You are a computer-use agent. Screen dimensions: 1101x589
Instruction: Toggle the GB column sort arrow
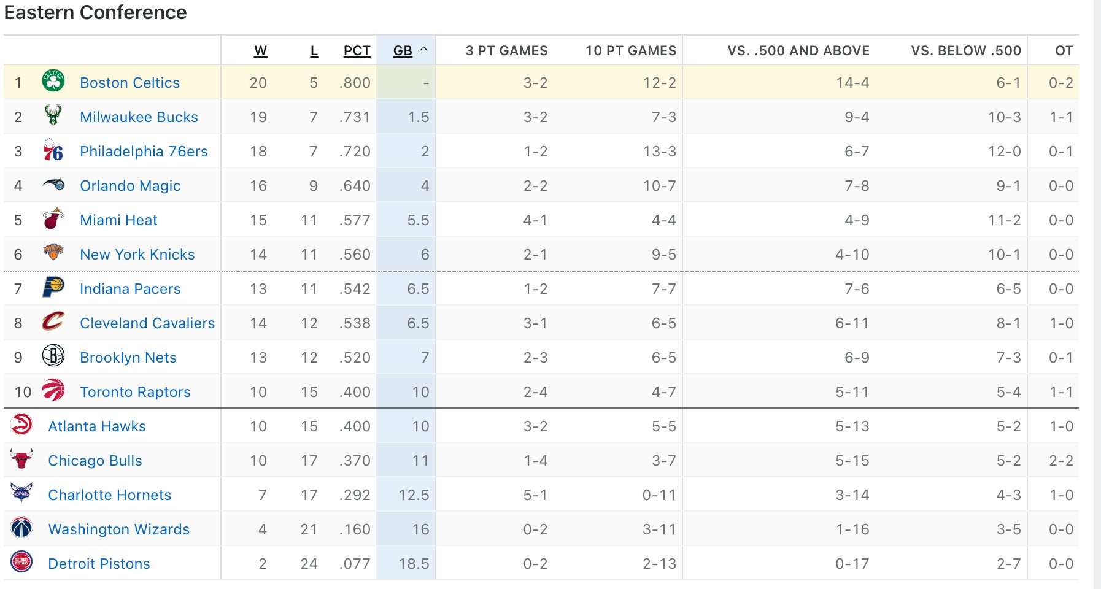pos(423,50)
